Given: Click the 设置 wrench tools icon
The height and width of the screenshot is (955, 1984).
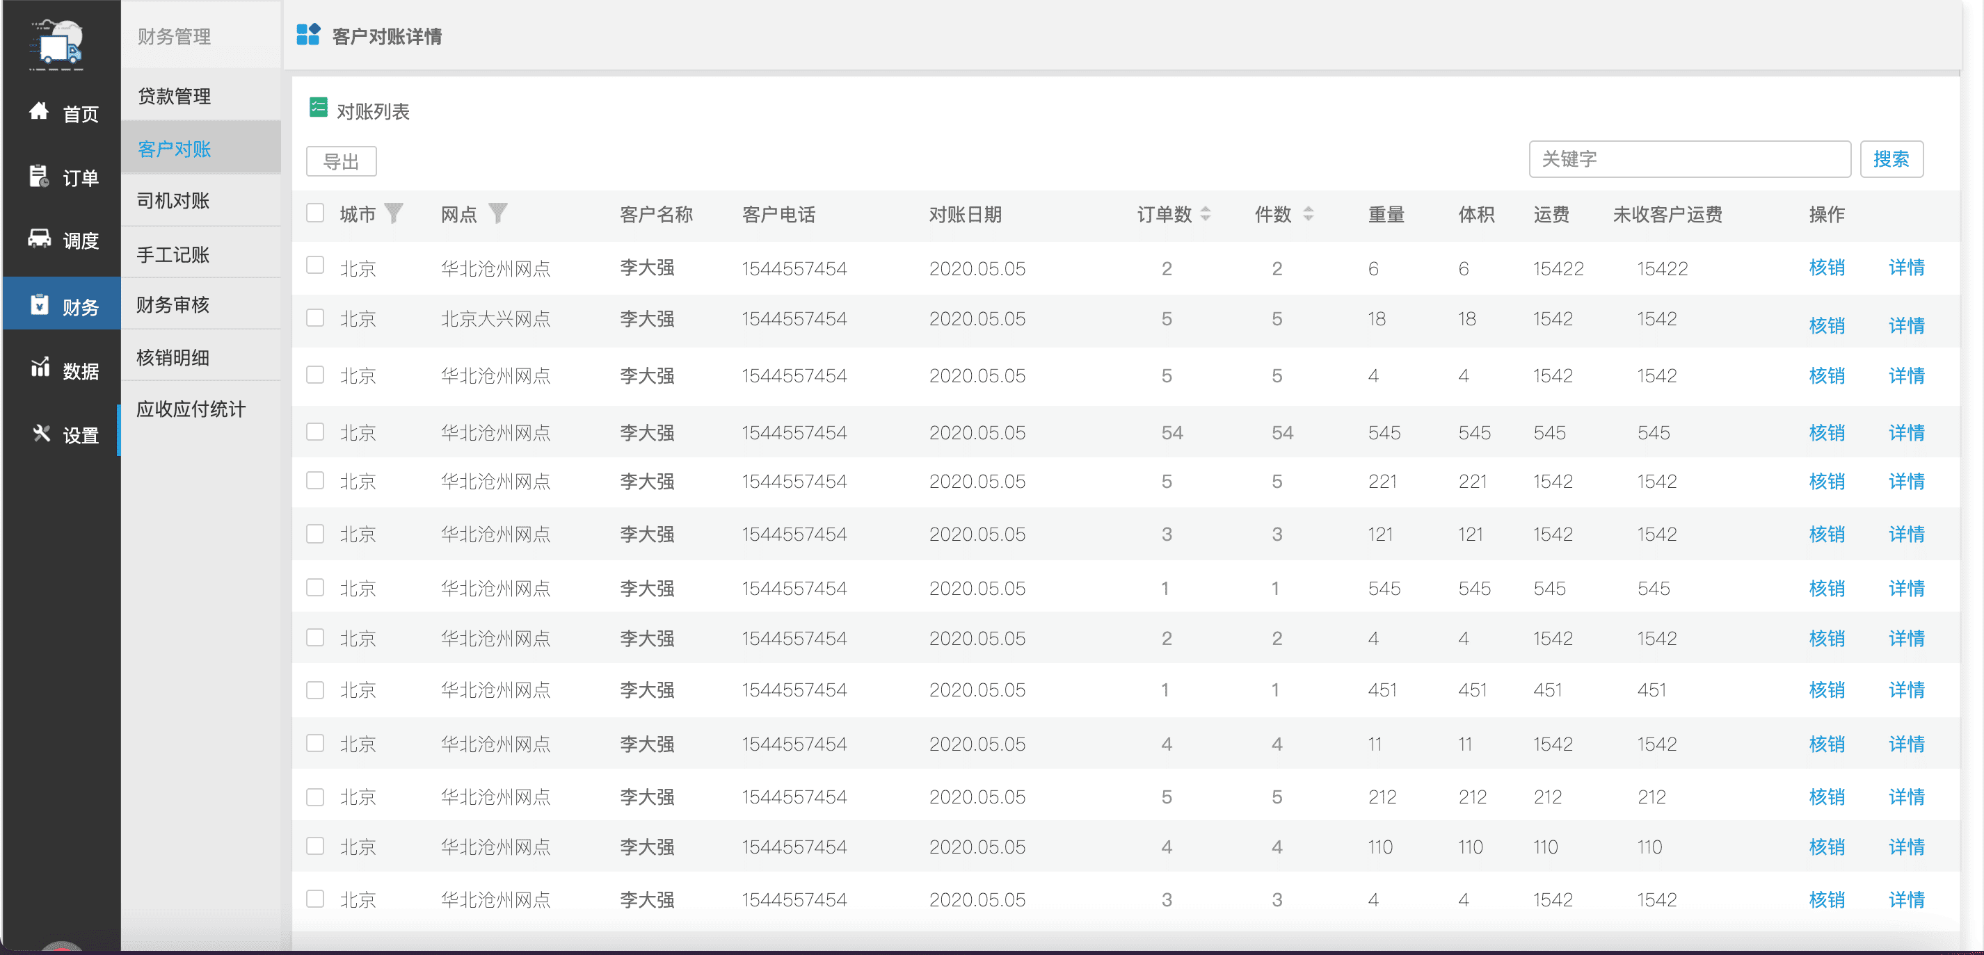Looking at the screenshot, I should click(x=40, y=433).
